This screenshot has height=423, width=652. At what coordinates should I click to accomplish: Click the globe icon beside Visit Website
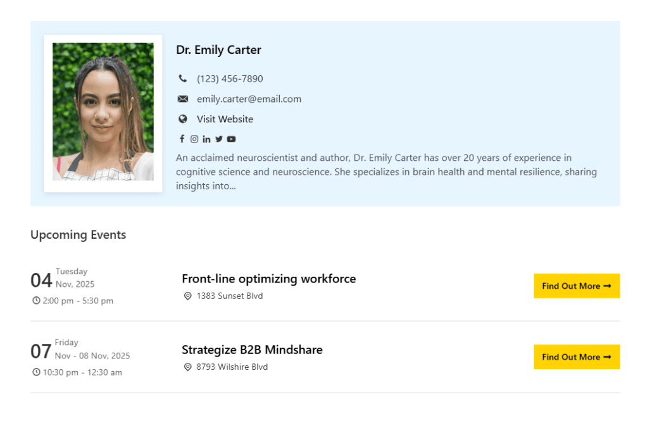point(183,118)
